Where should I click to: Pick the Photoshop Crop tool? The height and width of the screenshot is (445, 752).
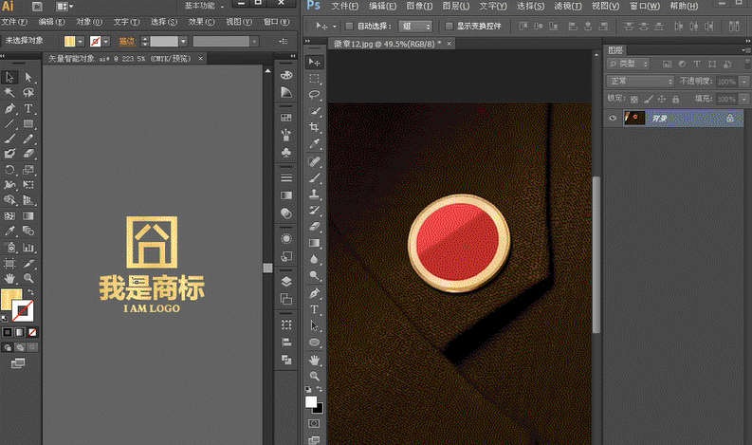click(314, 127)
